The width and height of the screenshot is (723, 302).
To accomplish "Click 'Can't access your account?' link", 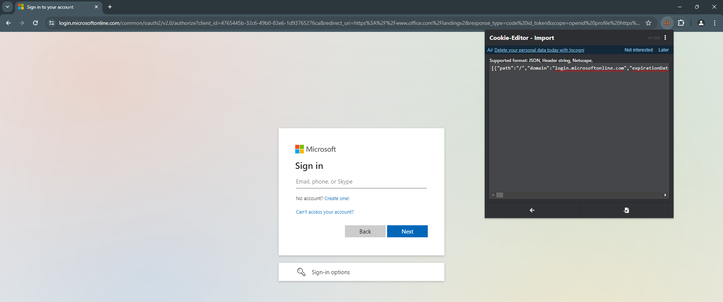I will coord(325,212).
